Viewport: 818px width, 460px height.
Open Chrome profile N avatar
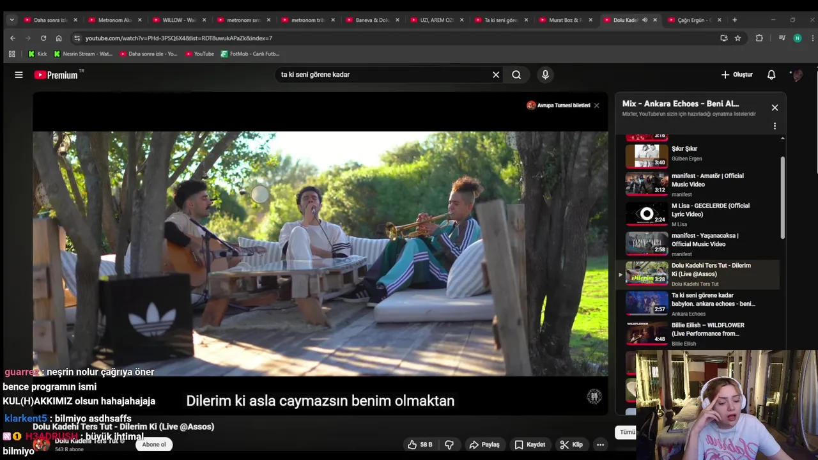(x=797, y=38)
